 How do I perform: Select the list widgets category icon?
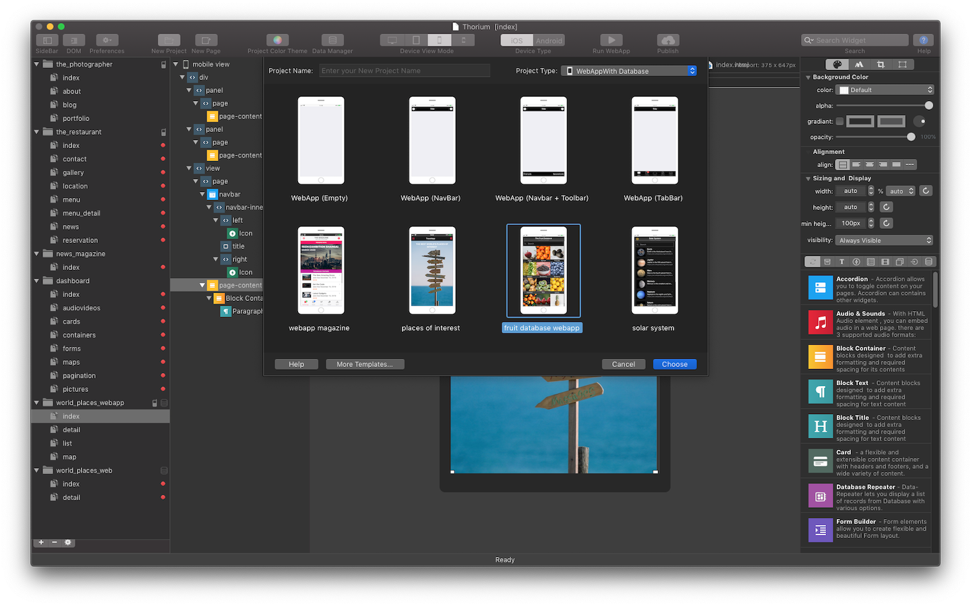coord(871,262)
